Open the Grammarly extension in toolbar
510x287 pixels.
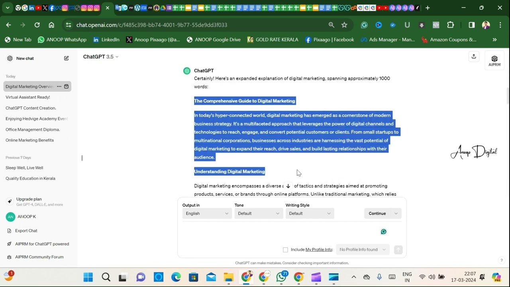pos(364,25)
